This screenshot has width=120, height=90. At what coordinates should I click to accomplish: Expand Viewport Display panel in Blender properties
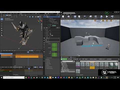coord(49,67)
